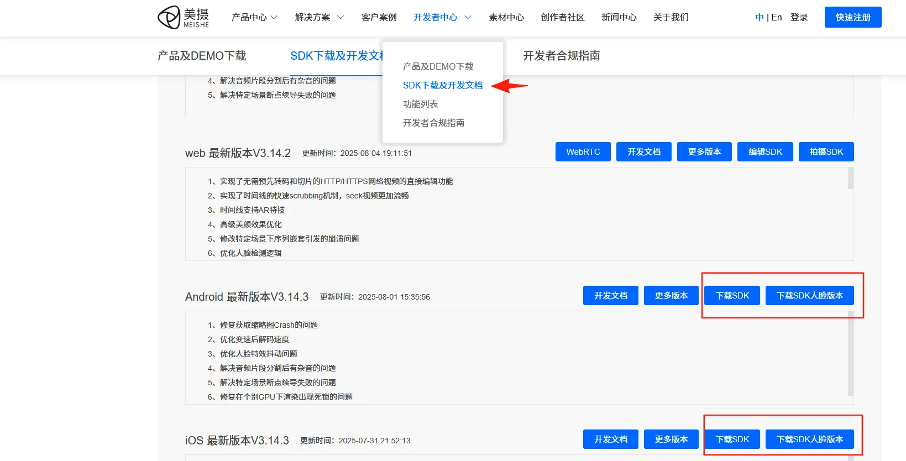Open web 编辑SDK button
The height and width of the screenshot is (461, 906).
pos(765,152)
